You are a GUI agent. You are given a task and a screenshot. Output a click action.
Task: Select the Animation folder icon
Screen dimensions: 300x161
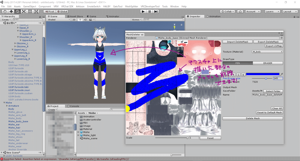pyautogui.click(x=81, y=116)
